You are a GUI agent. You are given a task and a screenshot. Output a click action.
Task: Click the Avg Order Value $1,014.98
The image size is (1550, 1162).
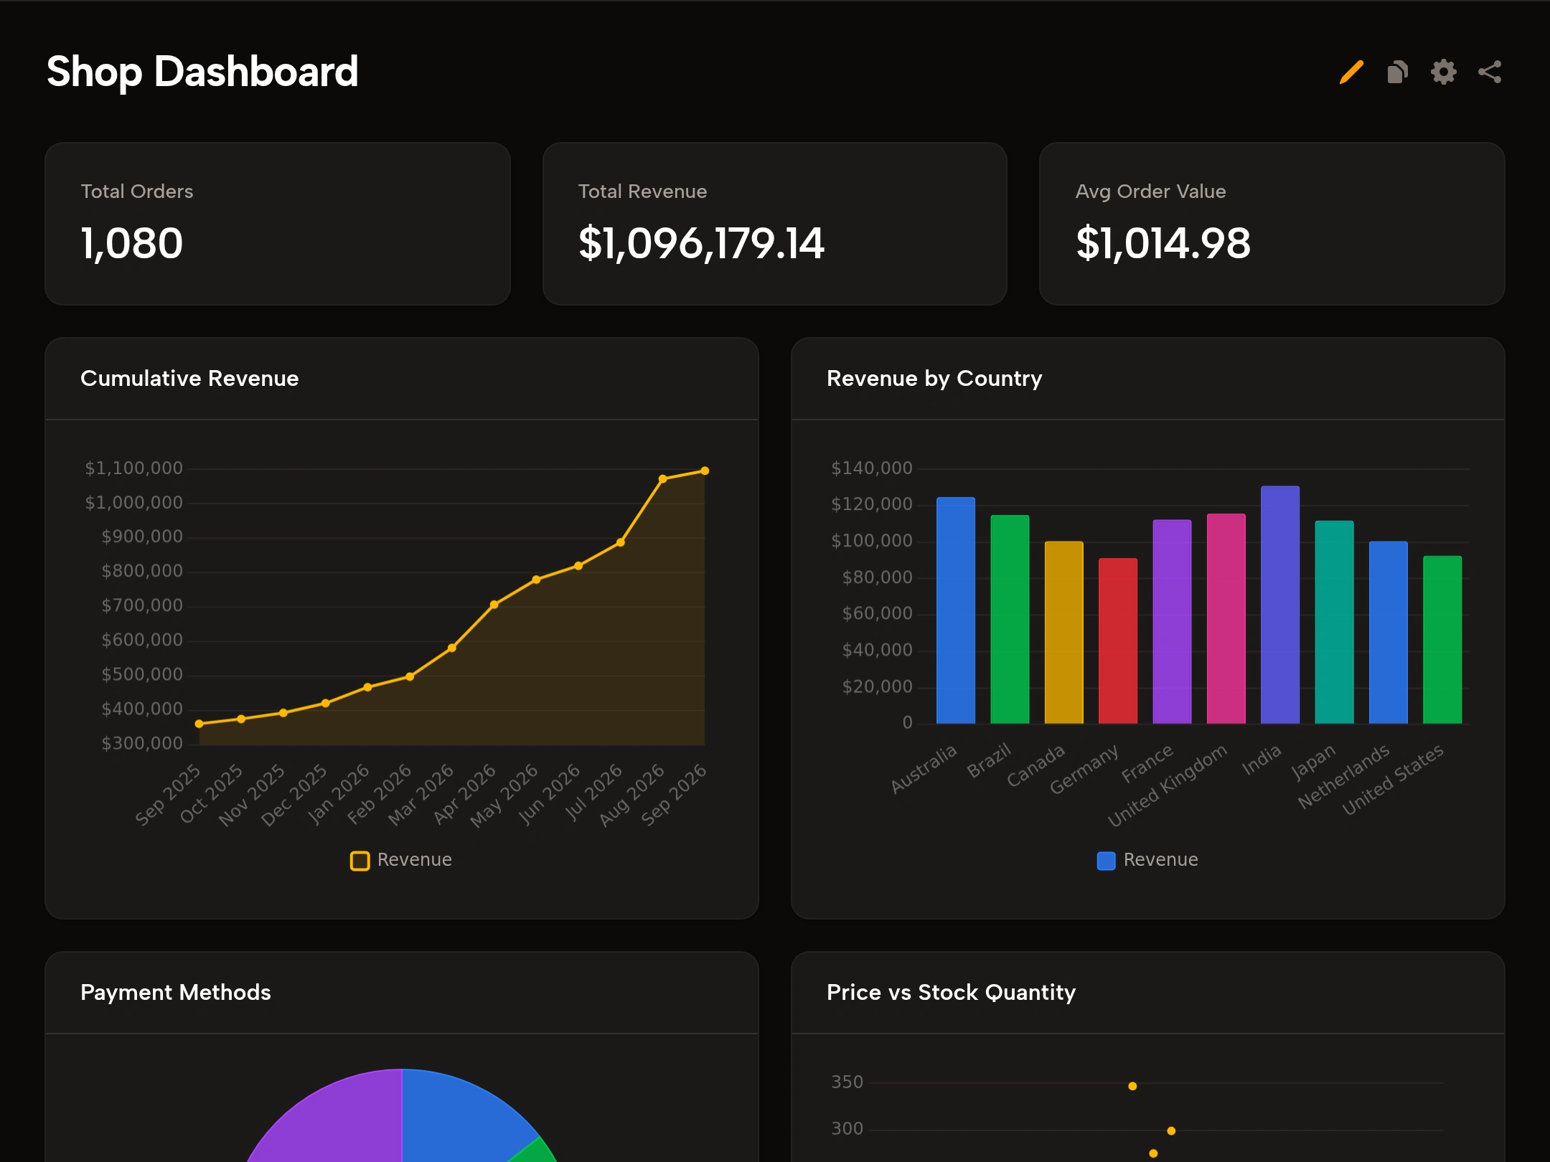tap(1163, 243)
